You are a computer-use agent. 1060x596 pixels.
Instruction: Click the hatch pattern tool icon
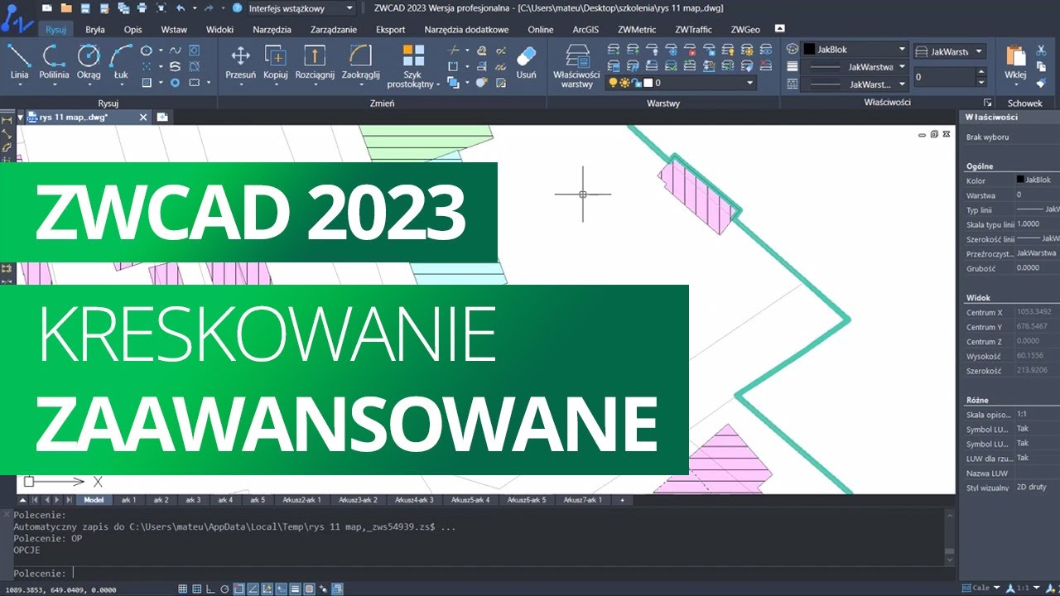pos(146,83)
